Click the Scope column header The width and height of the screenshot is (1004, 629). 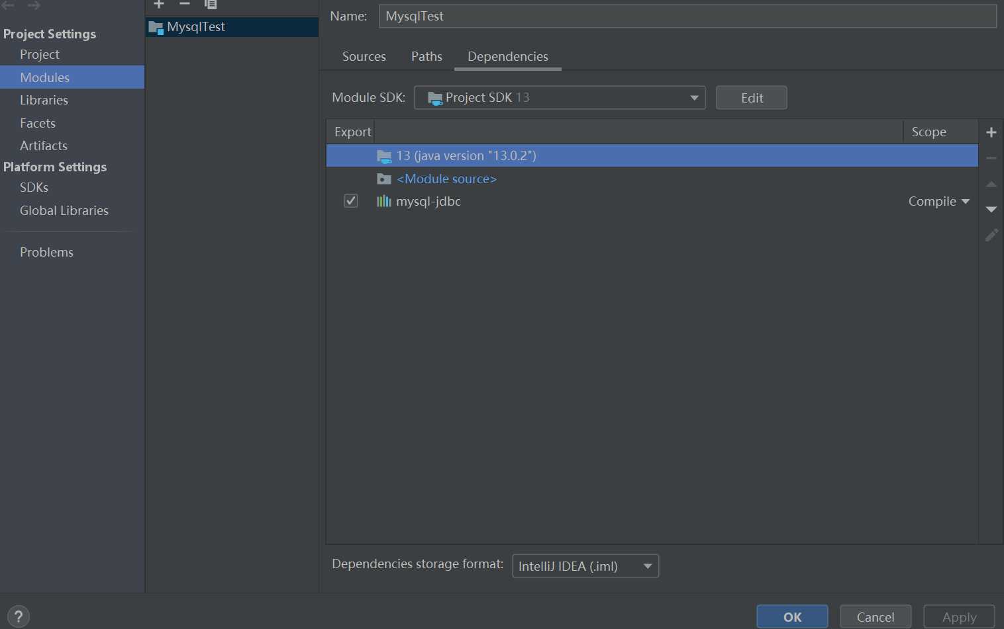click(x=940, y=132)
